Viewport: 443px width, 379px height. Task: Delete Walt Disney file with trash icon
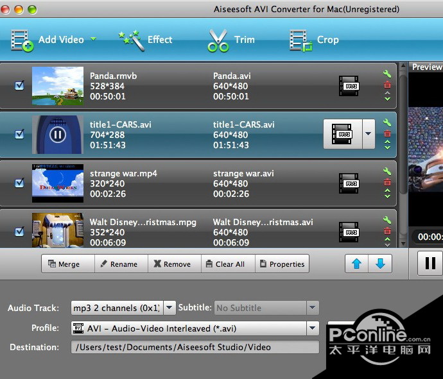[x=387, y=231]
